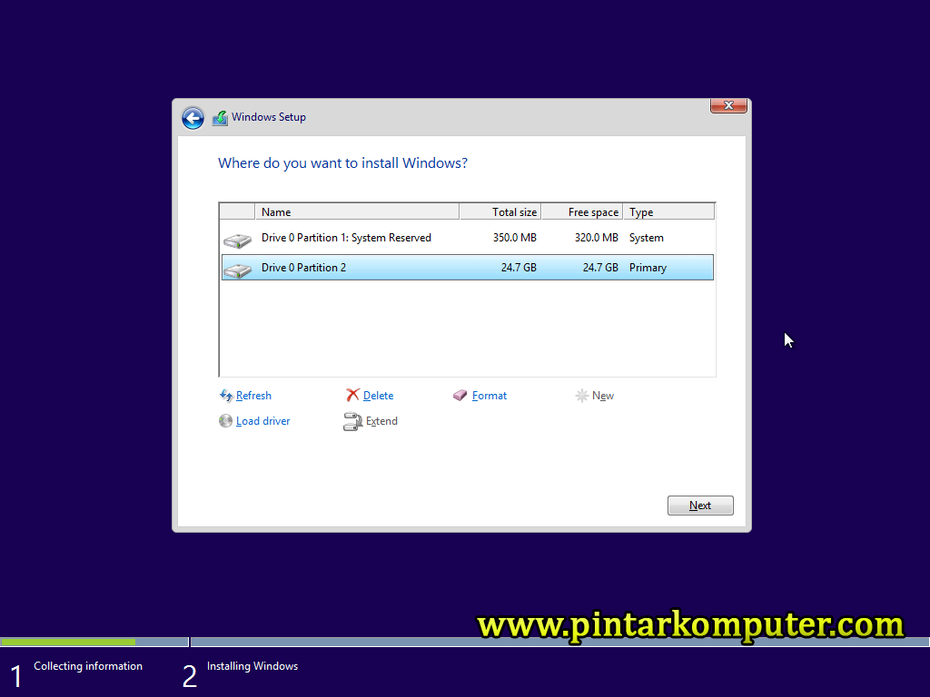Click the red X Delete icon
Viewport: 930px width, 697px height.
[353, 395]
